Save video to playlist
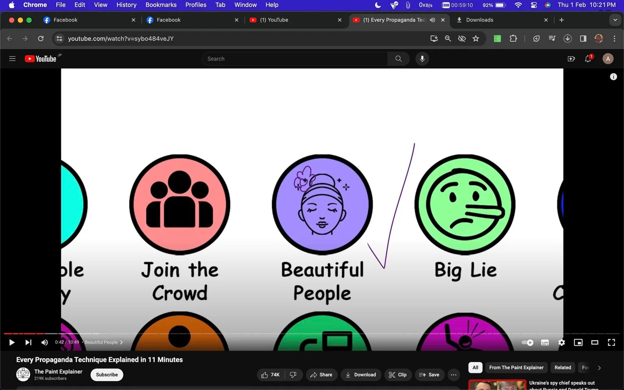 429,375
